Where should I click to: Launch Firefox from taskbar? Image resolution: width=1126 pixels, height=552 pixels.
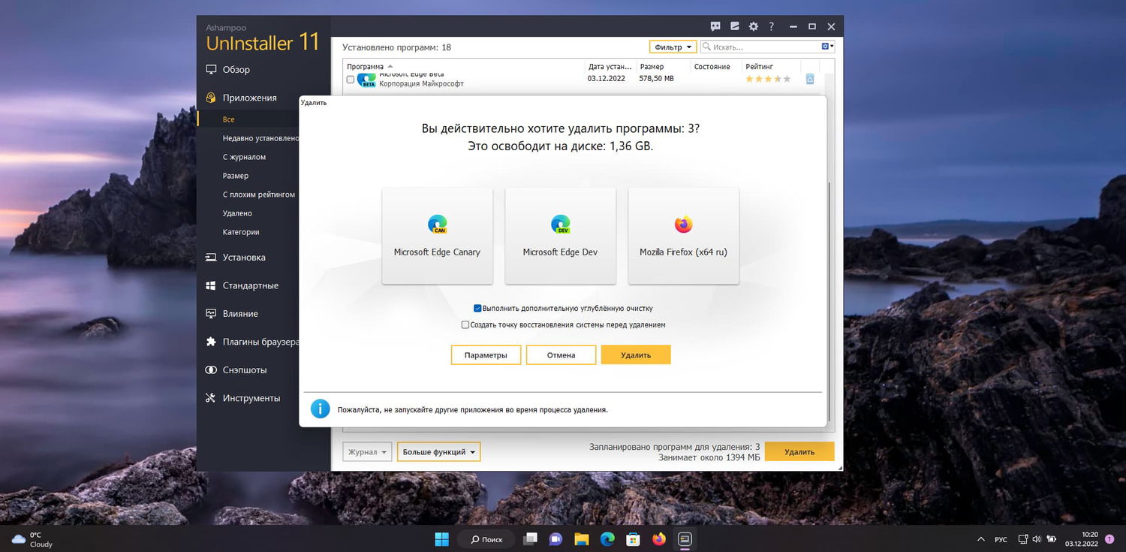(x=659, y=538)
